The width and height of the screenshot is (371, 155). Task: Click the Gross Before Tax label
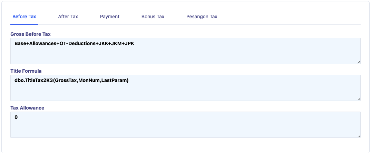click(x=30, y=34)
